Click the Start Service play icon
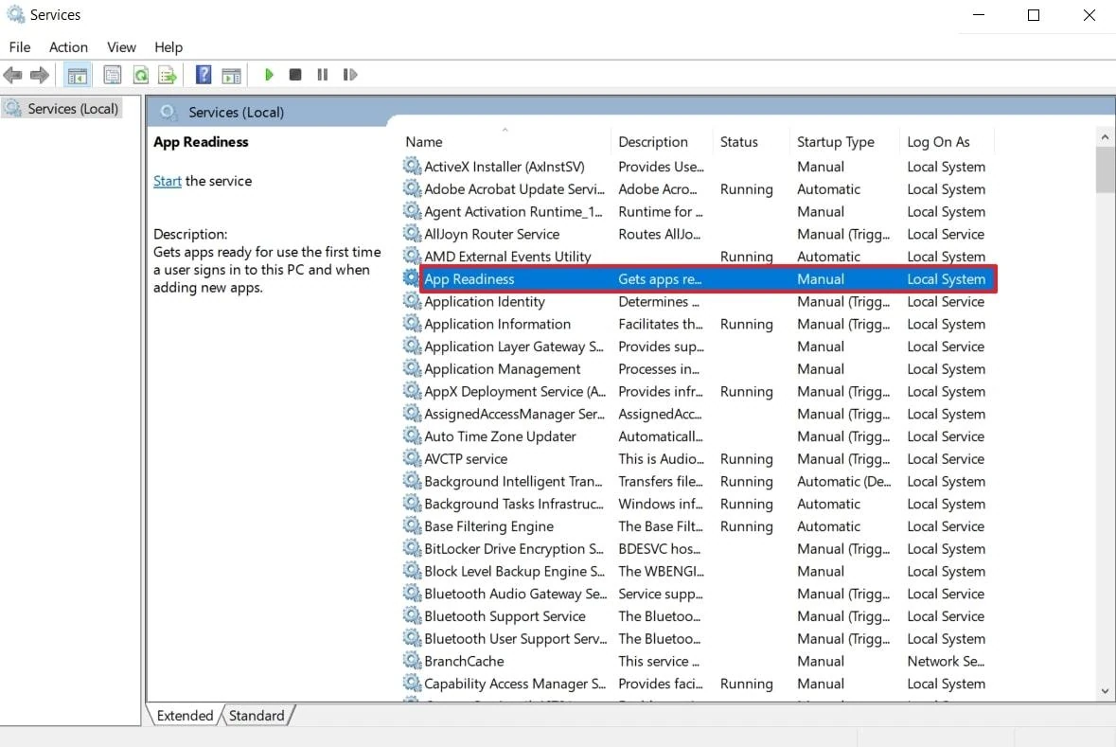 [269, 75]
